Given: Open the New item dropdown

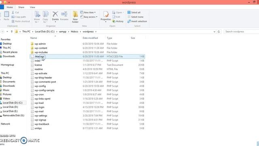Looking at the screenshot, I should coord(88,13).
